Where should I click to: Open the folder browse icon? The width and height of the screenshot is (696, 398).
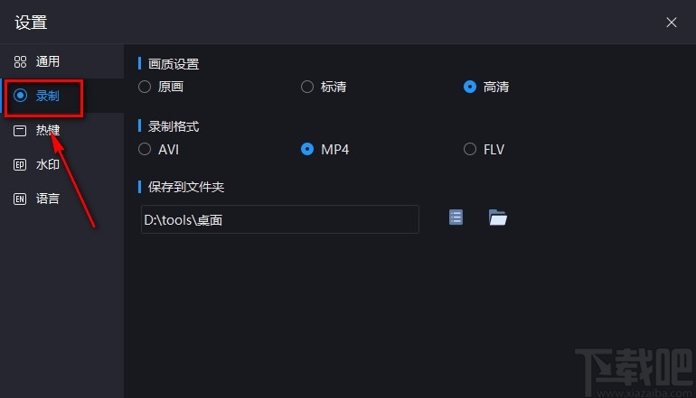coord(497,218)
